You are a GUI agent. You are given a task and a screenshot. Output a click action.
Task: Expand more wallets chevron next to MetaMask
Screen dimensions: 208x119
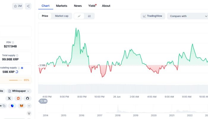pos(29,106)
